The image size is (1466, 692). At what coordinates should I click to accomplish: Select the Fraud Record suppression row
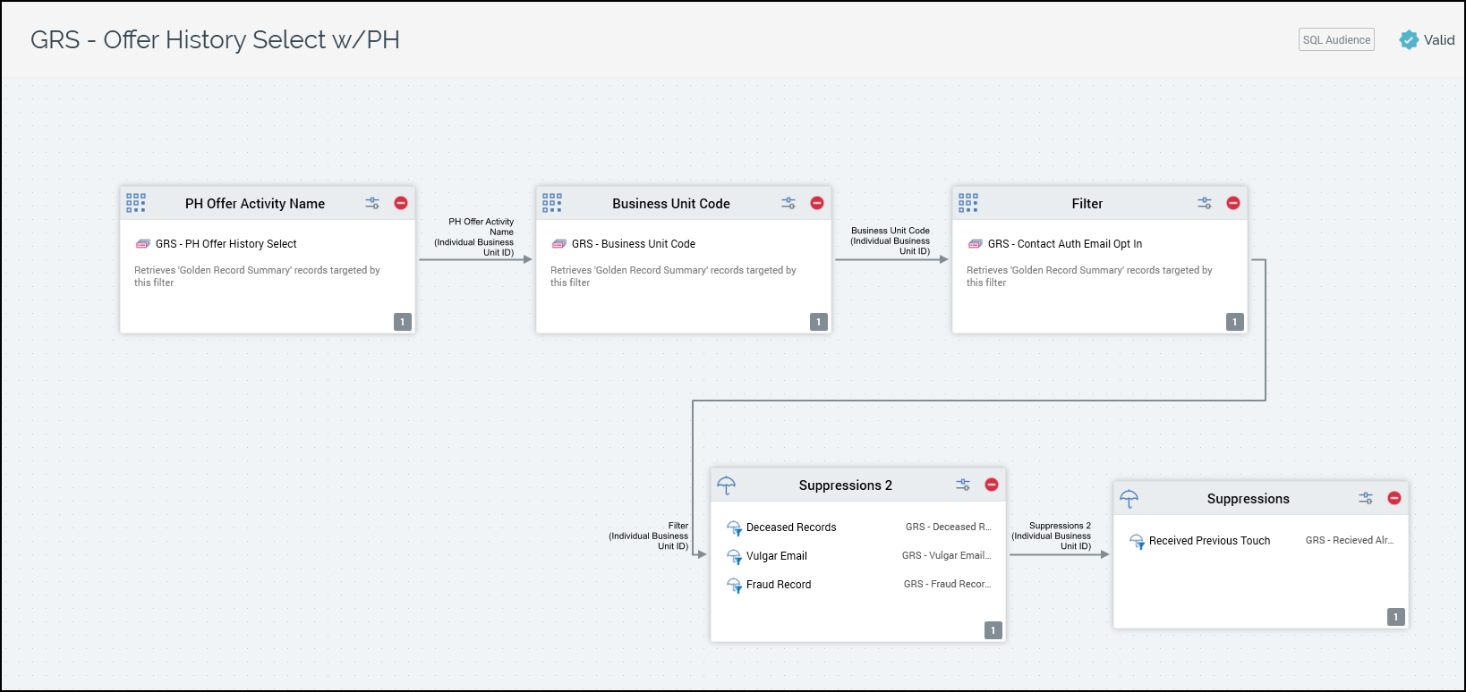[x=779, y=585]
